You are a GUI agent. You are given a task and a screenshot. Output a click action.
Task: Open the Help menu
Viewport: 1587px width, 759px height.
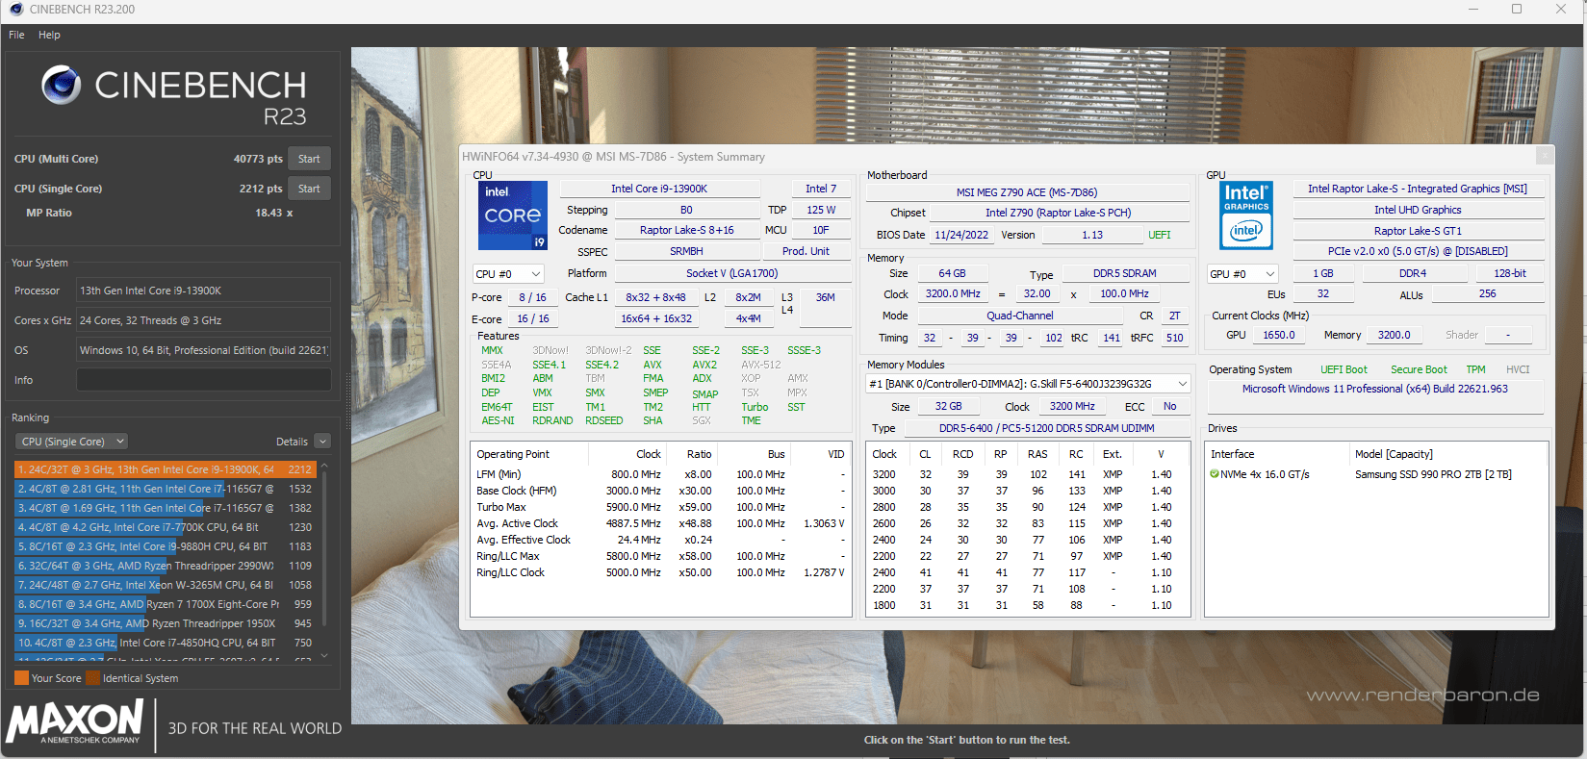[x=49, y=35]
